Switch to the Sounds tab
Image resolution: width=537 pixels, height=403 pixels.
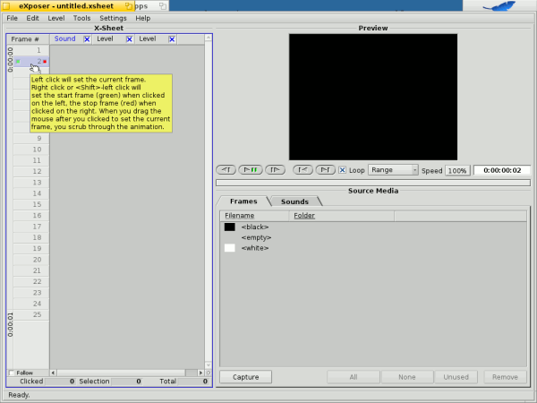tap(294, 201)
